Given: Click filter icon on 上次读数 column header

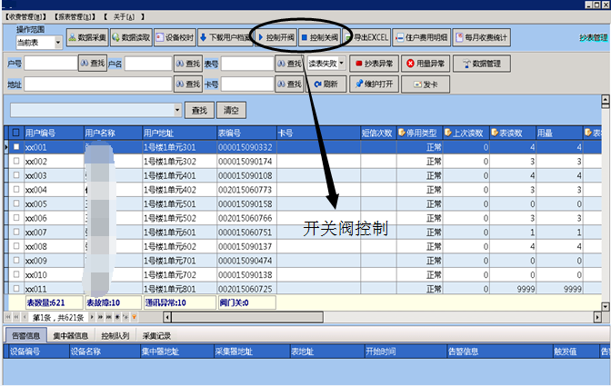Looking at the screenshot, I should click(x=447, y=133).
